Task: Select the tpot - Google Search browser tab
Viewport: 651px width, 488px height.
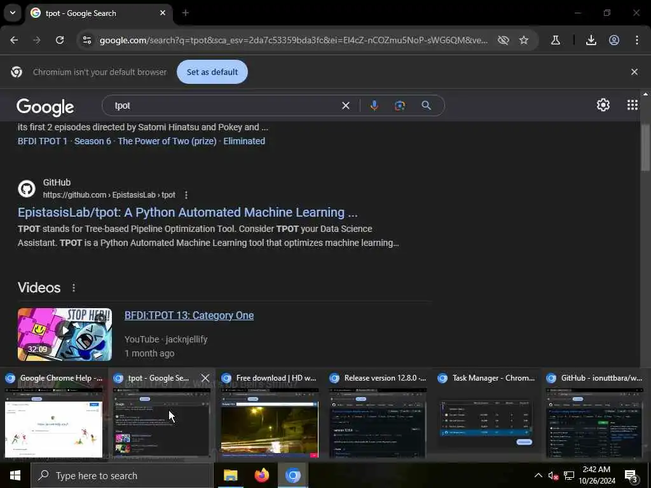Action: [100, 13]
